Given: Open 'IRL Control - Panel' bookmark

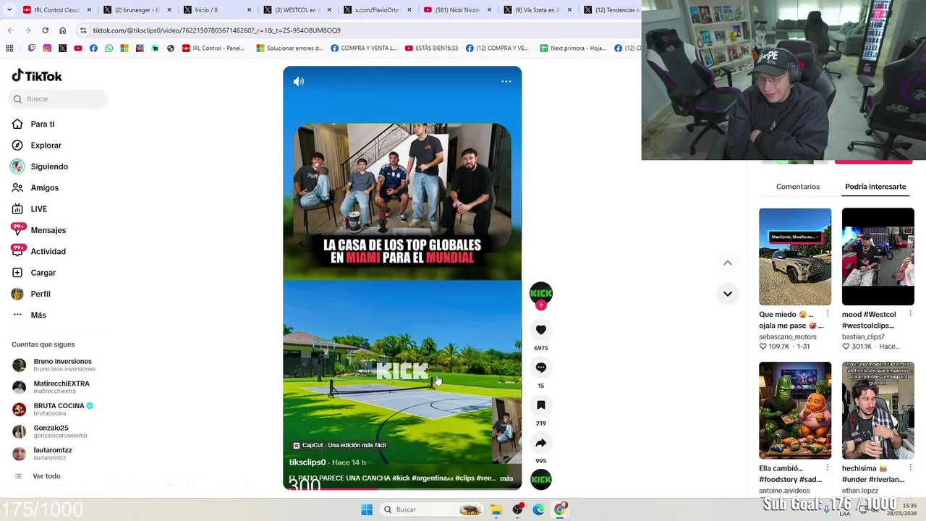Looking at the screenshot, I should pyautogui.click(x=213, y=48).
